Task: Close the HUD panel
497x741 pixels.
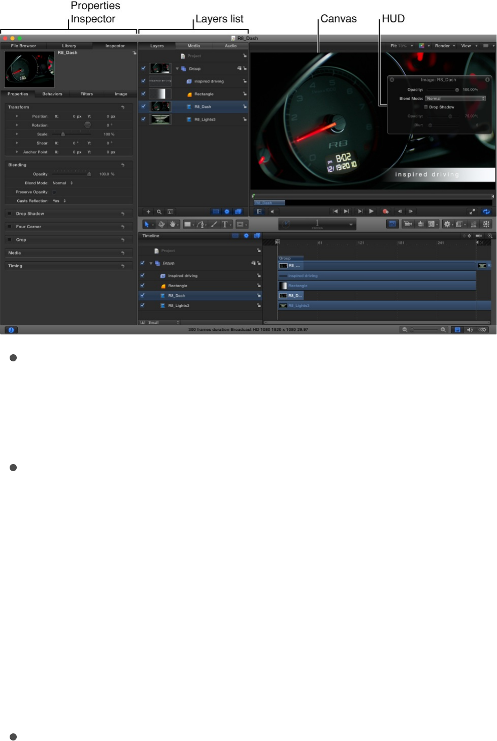Action: pos(392,80)
